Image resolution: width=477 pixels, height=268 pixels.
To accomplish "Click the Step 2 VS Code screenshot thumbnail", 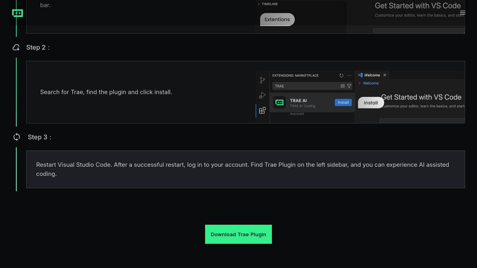I will coord(360,97).
